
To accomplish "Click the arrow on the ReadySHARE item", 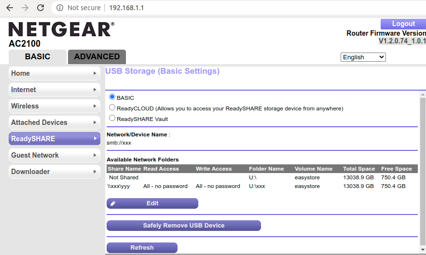I will click(95, 138).
